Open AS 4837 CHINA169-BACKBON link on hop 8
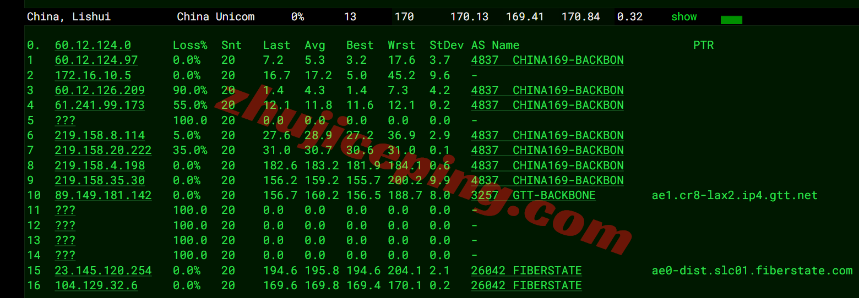Screen dimensions: 859x298 547,165
